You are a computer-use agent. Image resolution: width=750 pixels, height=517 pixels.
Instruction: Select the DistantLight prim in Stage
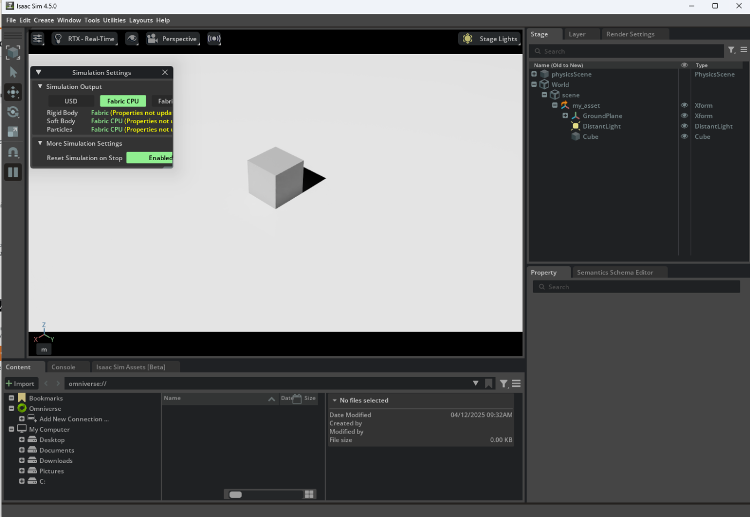pos(602,126)
